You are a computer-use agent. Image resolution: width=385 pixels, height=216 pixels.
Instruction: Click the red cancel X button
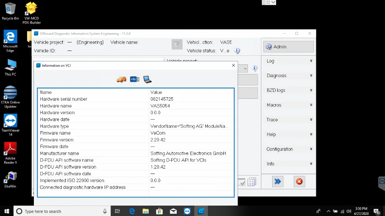coord(299,182)
